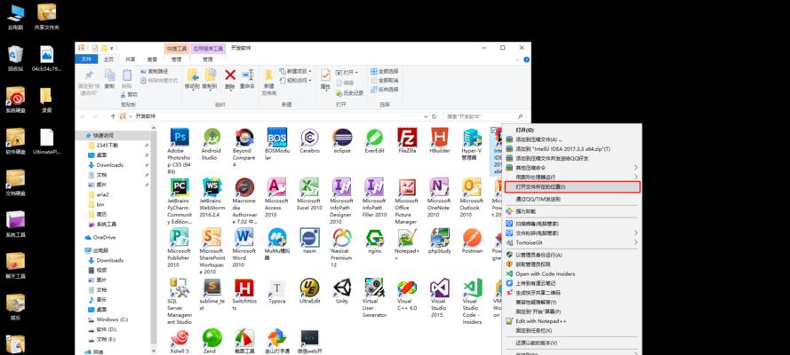The width and height of the screenshot is (790, 355).
Task: Select the sublime_text shortcut icon
Action: point(212,288)
